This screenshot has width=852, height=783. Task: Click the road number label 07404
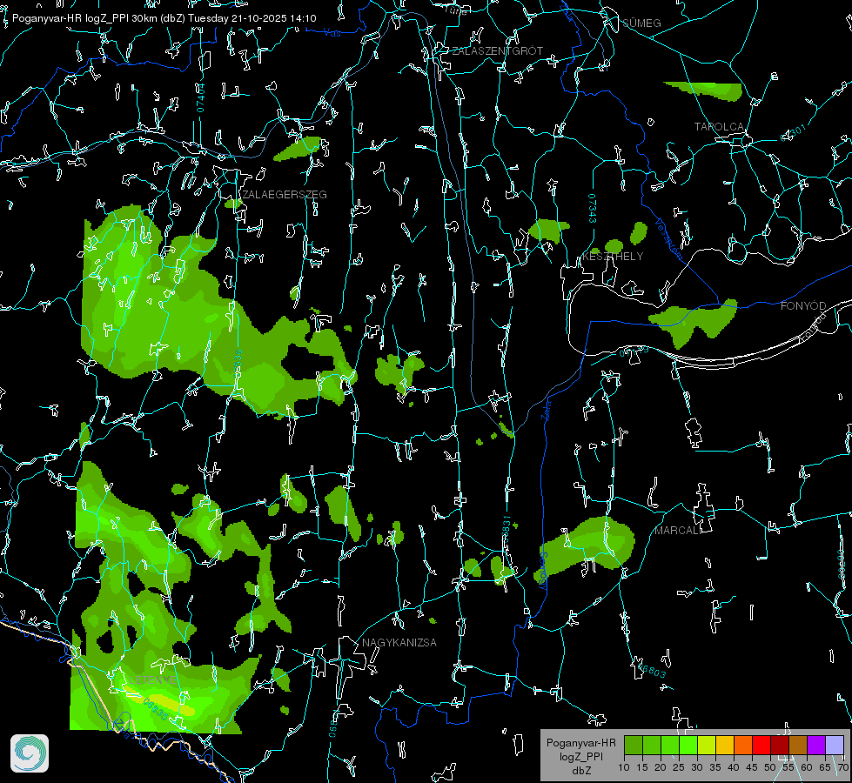click(200, 98)
